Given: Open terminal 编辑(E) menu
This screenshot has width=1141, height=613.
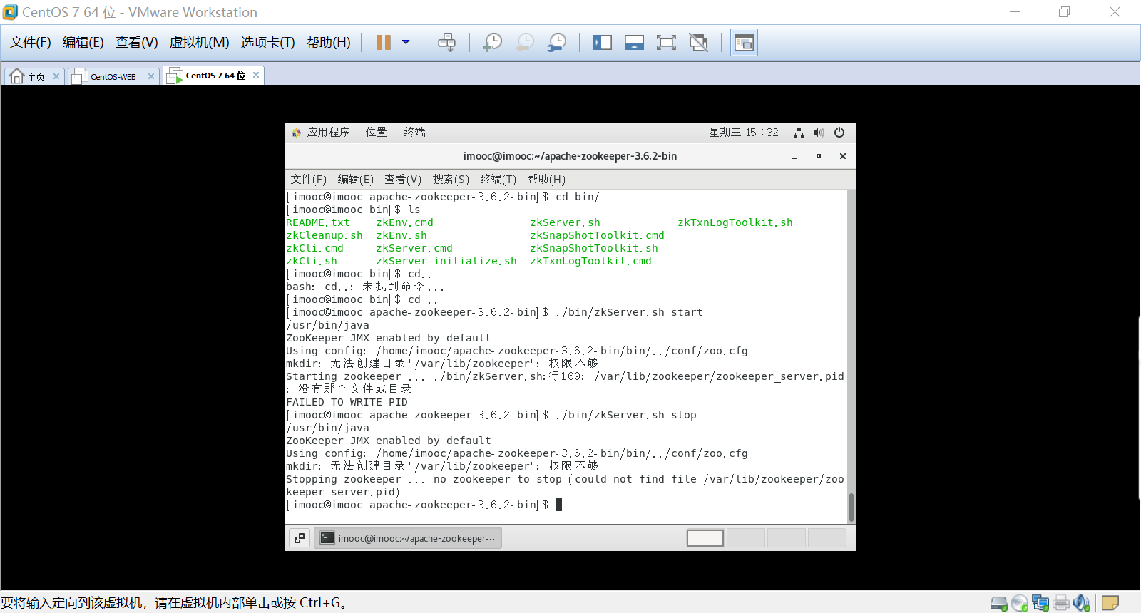Looking at the screenshot, I should [x=356, y=180].
